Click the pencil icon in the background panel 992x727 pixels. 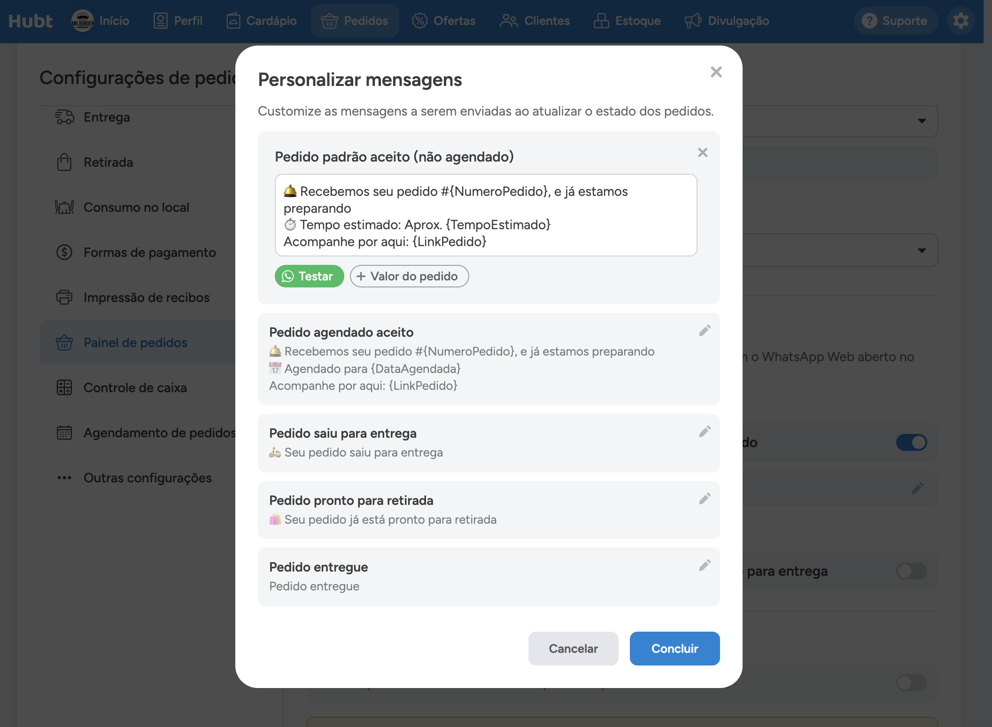[917, 488]
